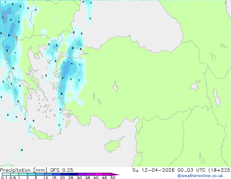Screen dimensions: 231x179
Task: Click the map precipitation value "8"
Action: pos(9,35)
